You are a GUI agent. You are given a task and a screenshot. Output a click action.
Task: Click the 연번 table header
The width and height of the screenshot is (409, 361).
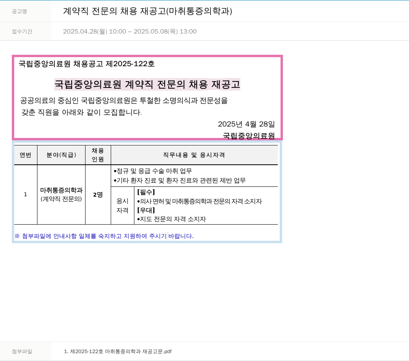click(x=26, y=155)
